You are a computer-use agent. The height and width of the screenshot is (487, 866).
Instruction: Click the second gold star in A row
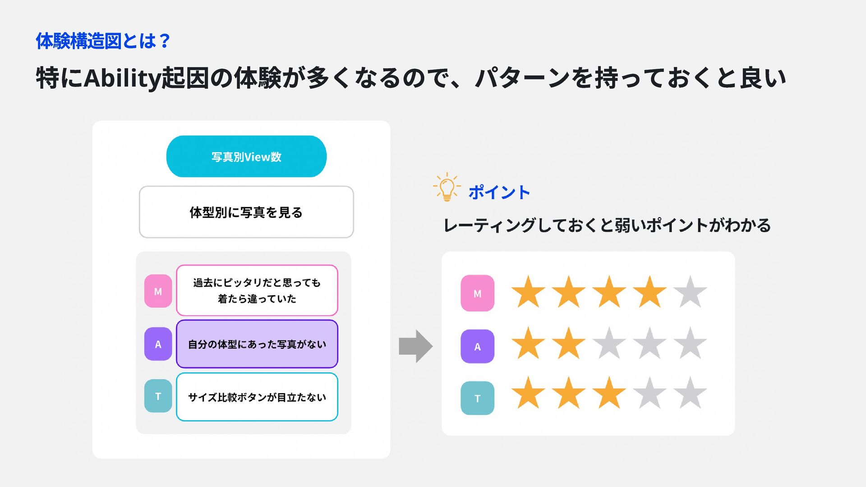point(569,344)
